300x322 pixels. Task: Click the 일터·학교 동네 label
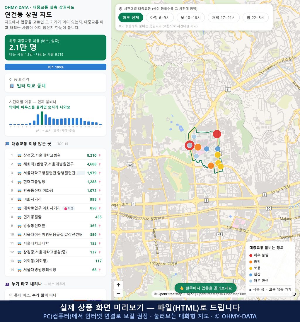tap(31, 86)
